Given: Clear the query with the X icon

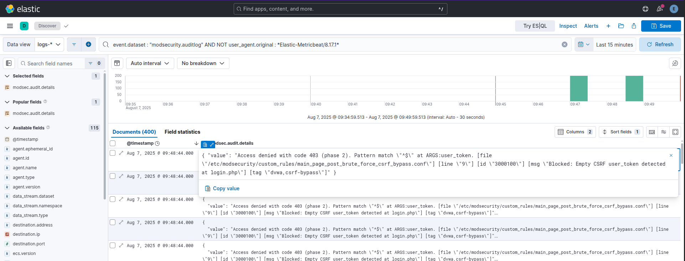Looking at the screenshot, I should click(564, 44).
